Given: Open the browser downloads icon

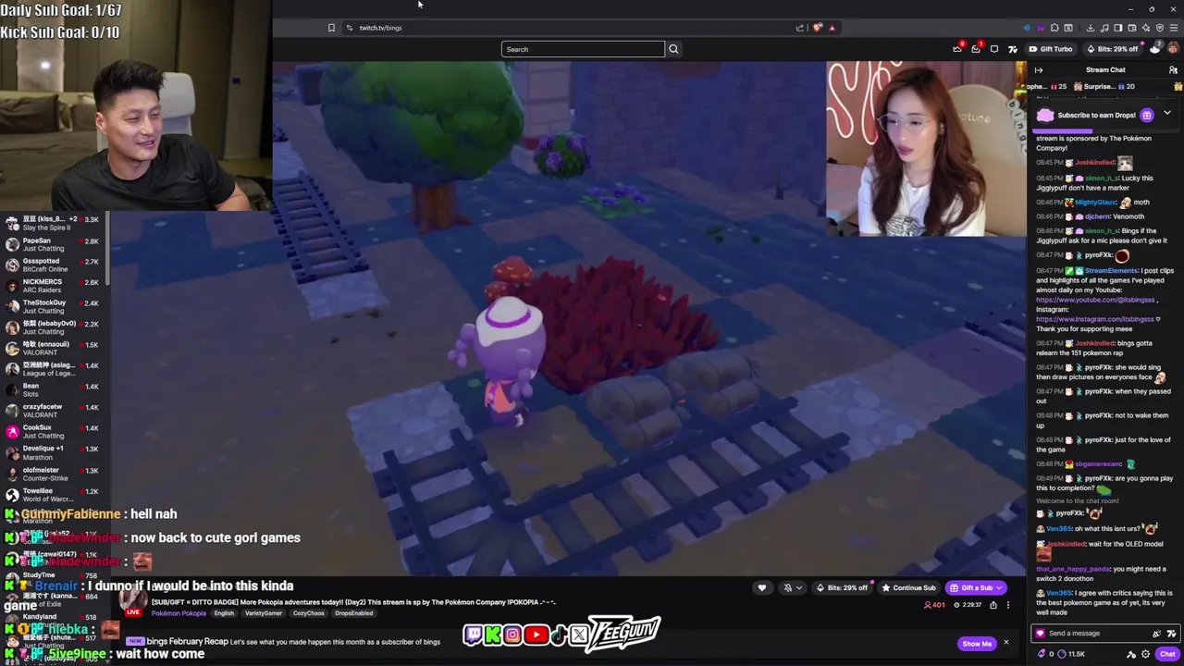Looking at the screenshot, I should coord(1091,28).
